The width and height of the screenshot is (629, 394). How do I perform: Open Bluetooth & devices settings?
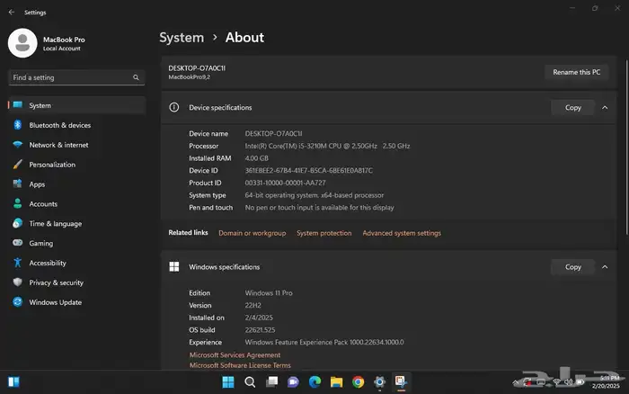pyautogui.click(x=59, y=125)
